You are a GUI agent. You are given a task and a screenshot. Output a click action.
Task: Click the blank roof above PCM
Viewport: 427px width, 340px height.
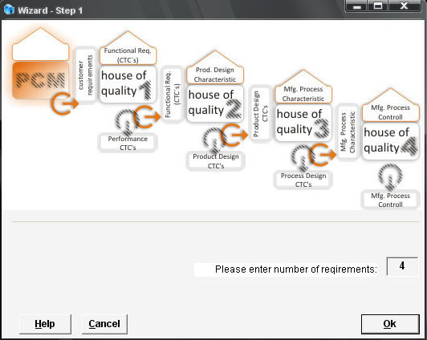click(x=41, y=44)
